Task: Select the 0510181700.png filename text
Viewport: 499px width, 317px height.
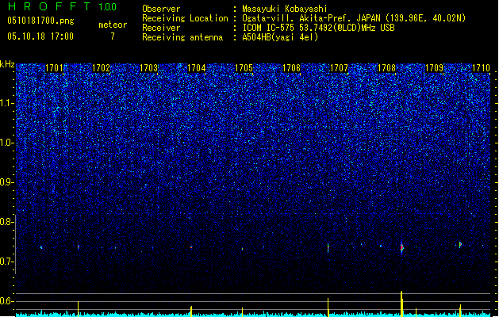Action: [x=40, y=21]
